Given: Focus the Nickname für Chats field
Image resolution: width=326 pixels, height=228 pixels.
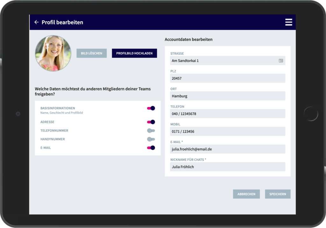Looking at the screenshot, I should point(228,167).
